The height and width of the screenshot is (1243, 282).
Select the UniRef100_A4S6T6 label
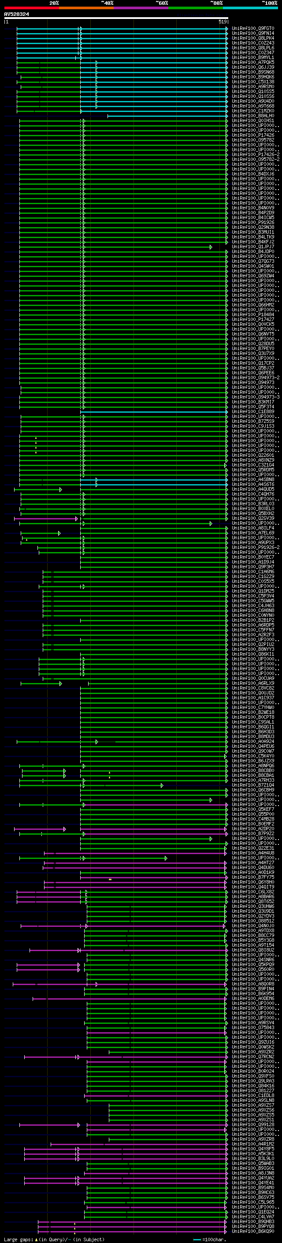pos(253,485)
